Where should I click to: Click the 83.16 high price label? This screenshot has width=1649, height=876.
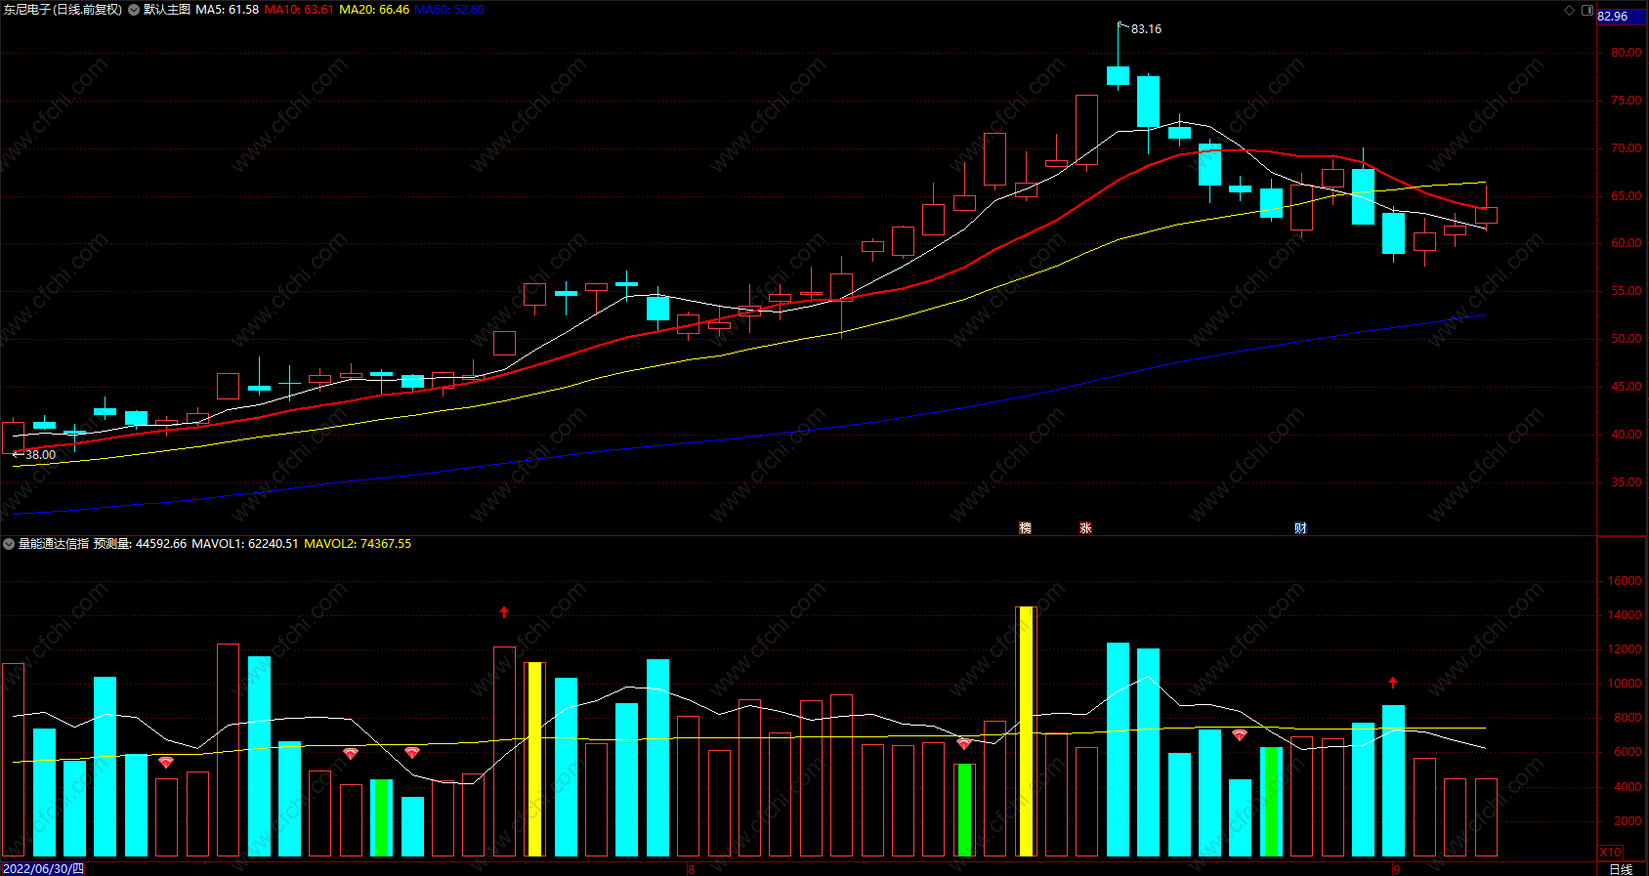(x=1146, y=29)
